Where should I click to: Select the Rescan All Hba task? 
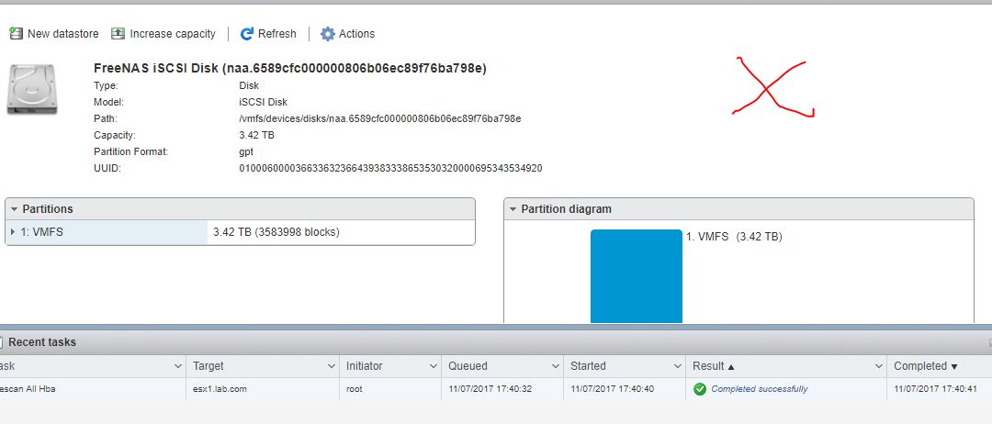(28, 389)
